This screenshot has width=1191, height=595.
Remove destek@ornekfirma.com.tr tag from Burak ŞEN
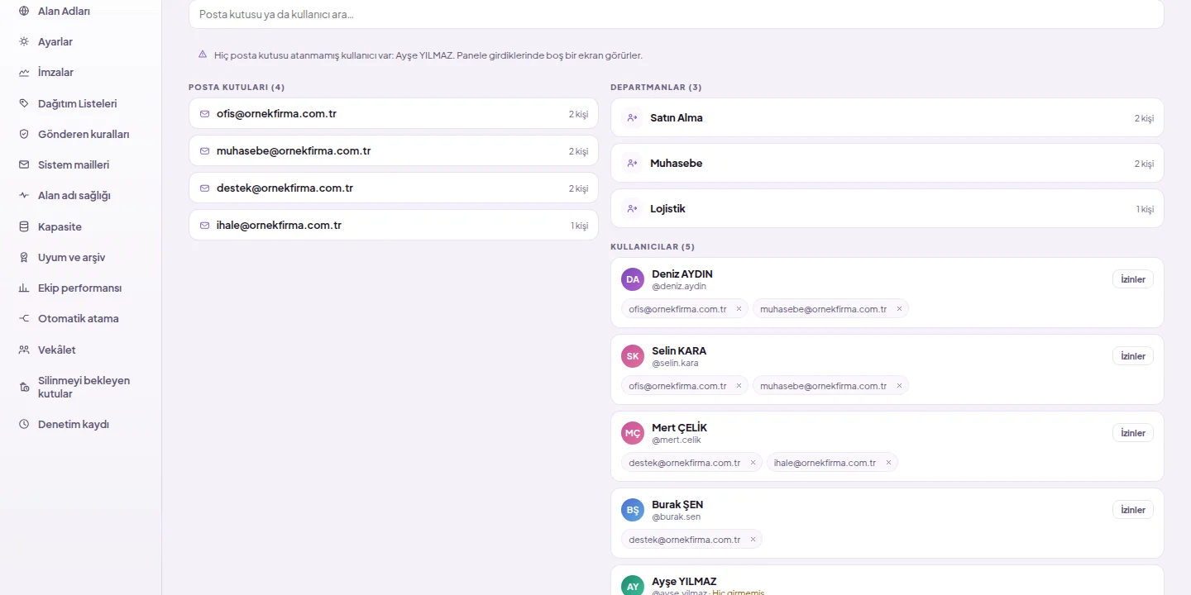(753, 540)
